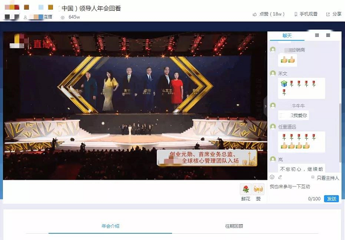Click the broadcaster name link below title
345x240 pixels.
(41, 18)
